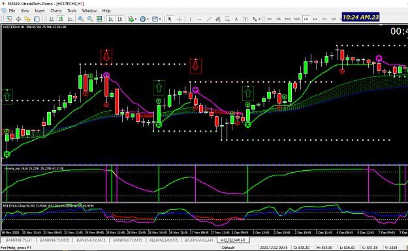Switch timeframe to M30

click(297, 19)
